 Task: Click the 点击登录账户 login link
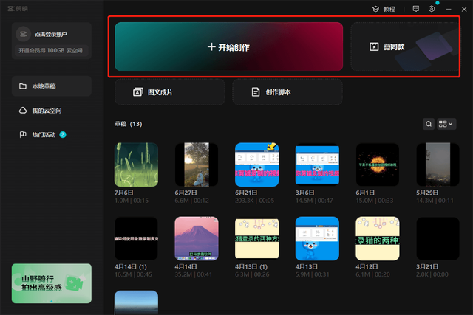[51, 35]
